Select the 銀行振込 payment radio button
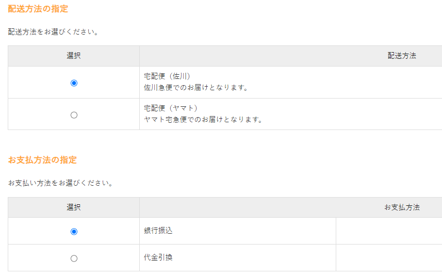 [74, 232]
